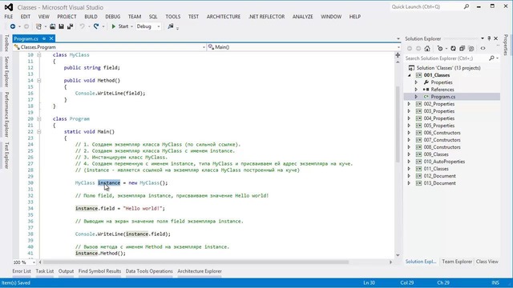Click the Navigate Backward arrow icon
Image resolution: width=513 pixels, height=288 pixels.
(13, 26)
